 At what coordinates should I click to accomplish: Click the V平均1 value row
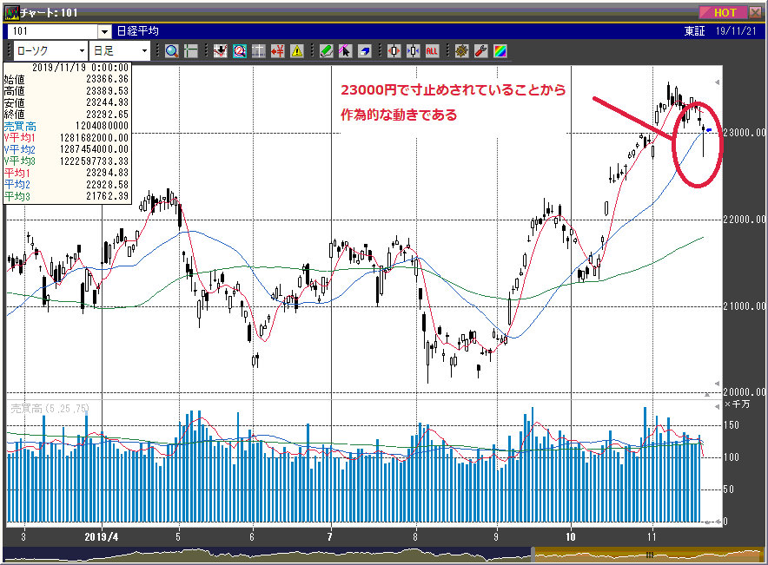67,138
